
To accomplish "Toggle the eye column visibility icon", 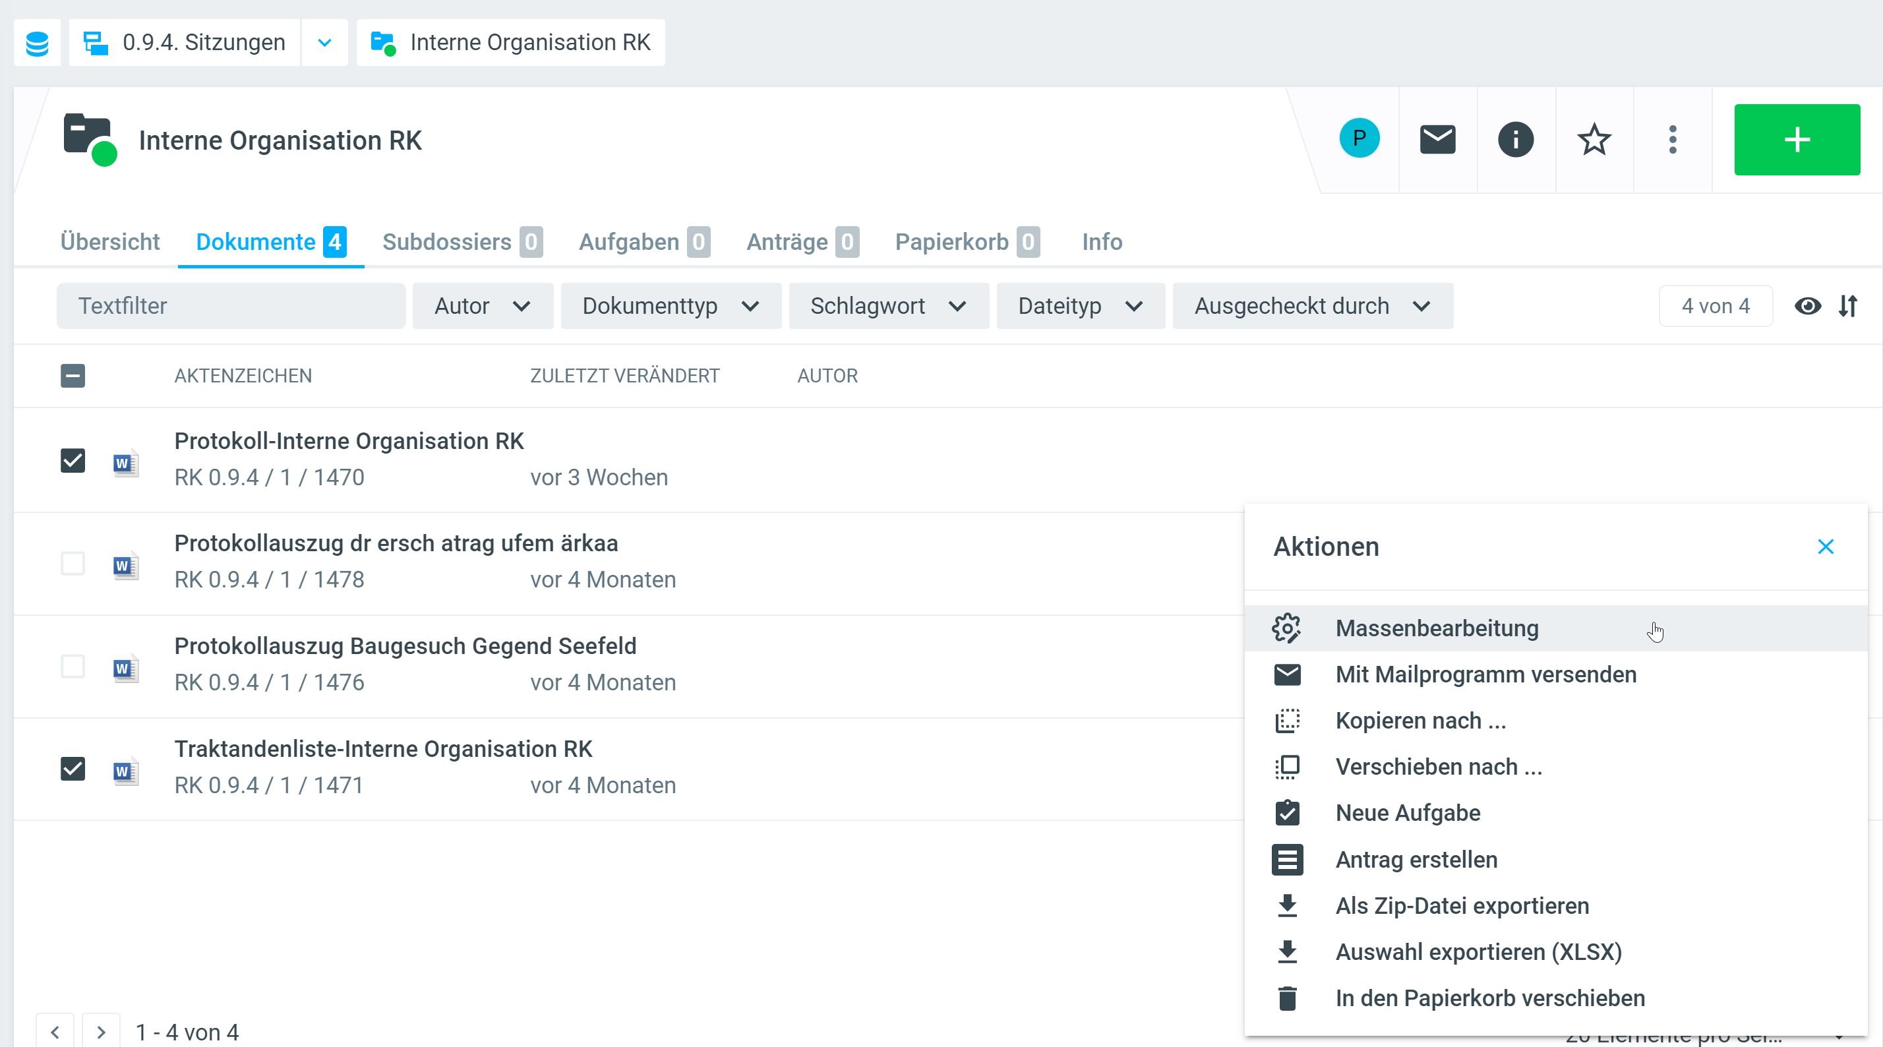I will point(1807,306).
